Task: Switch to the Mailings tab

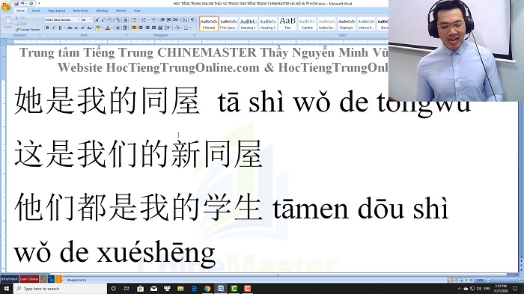Action: click(103, 10)
